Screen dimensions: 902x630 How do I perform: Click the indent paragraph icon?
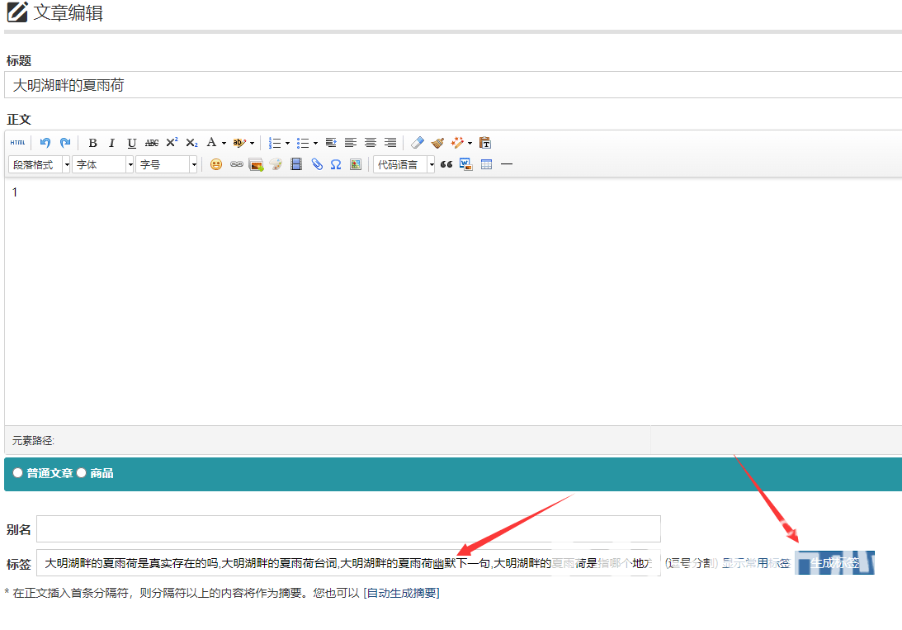click(x=331, y=143)
